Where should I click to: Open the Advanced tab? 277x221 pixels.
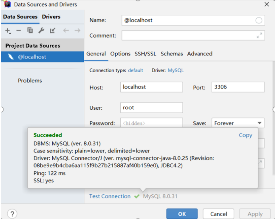tap(200, 54)
